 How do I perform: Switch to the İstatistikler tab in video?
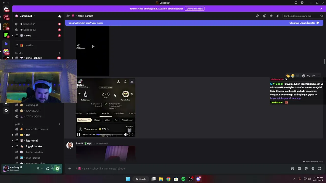click(119, 113)
